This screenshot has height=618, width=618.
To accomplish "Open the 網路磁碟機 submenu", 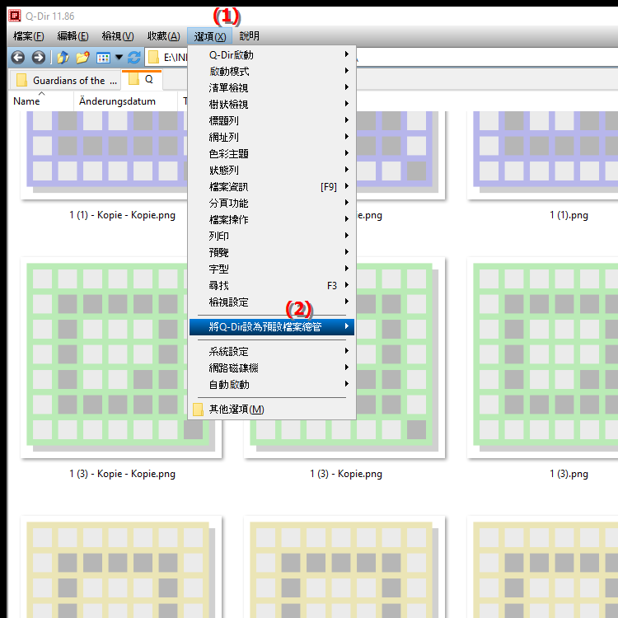I will [272, 368].
